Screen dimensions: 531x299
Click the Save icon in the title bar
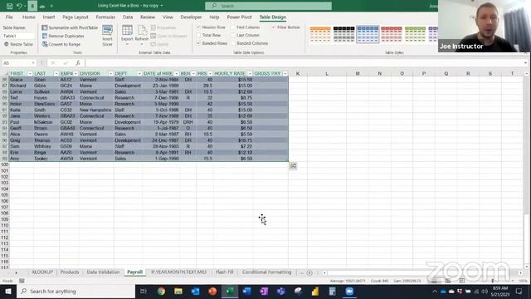[9, 6]
